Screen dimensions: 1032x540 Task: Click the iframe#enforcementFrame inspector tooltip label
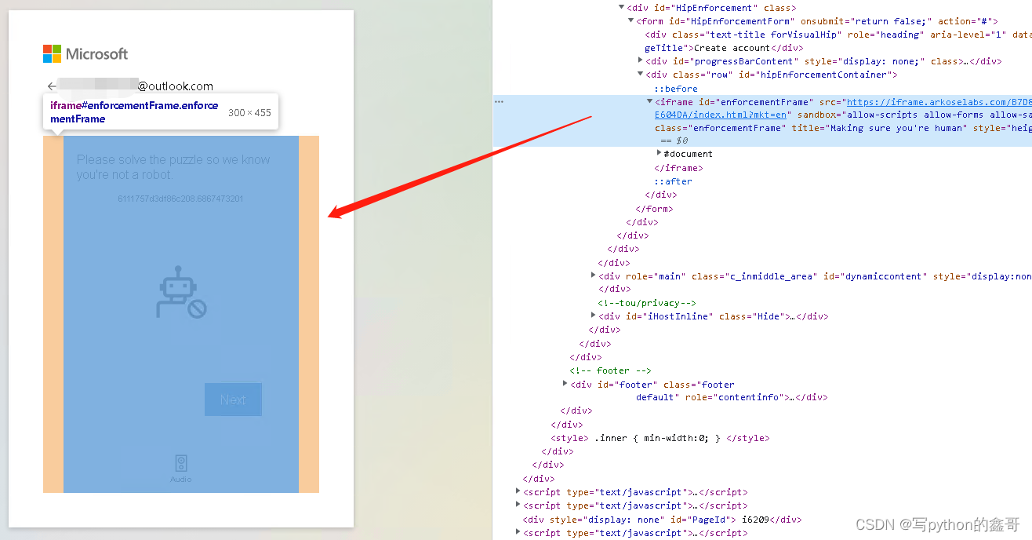134,112
